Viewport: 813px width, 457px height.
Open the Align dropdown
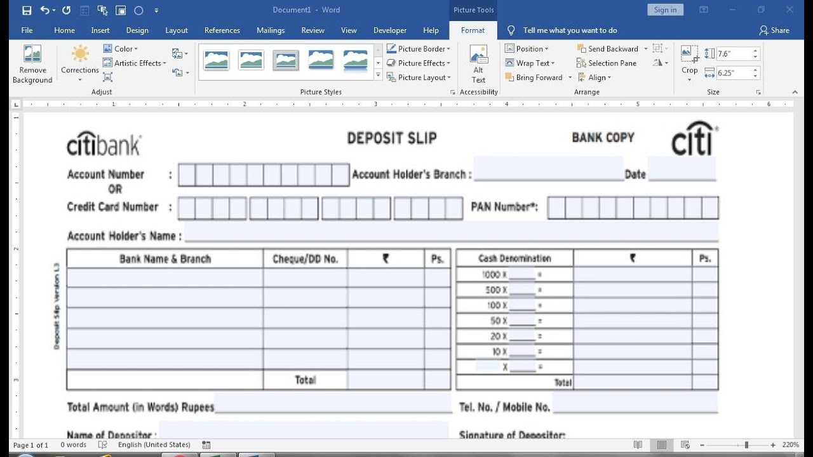pos(594,77)
